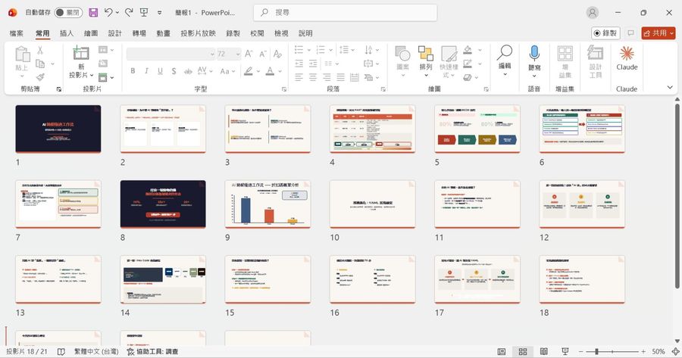This screenshot has height=358, width=682.
Task: Click the 新投影片 (New Slide) icon
Action: point(80,54)
